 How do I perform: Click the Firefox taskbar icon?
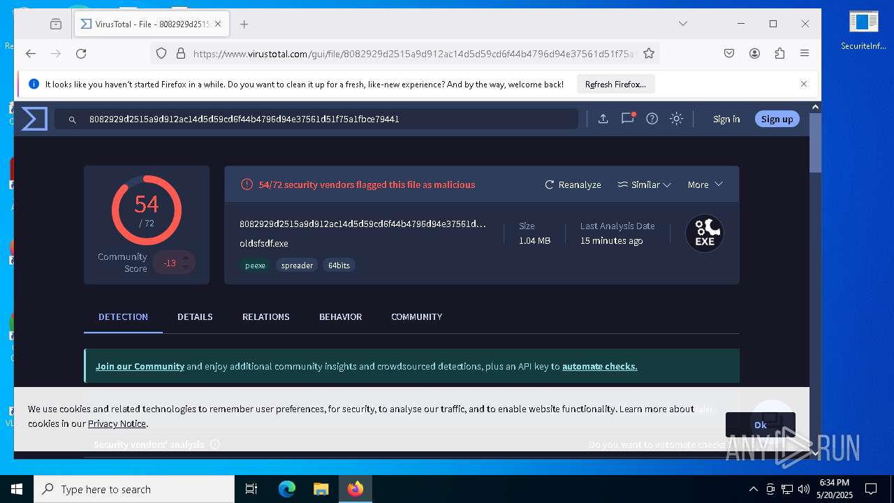356,489
